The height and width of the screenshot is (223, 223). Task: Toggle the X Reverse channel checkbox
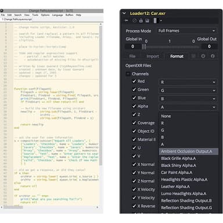tap(134, 206)
